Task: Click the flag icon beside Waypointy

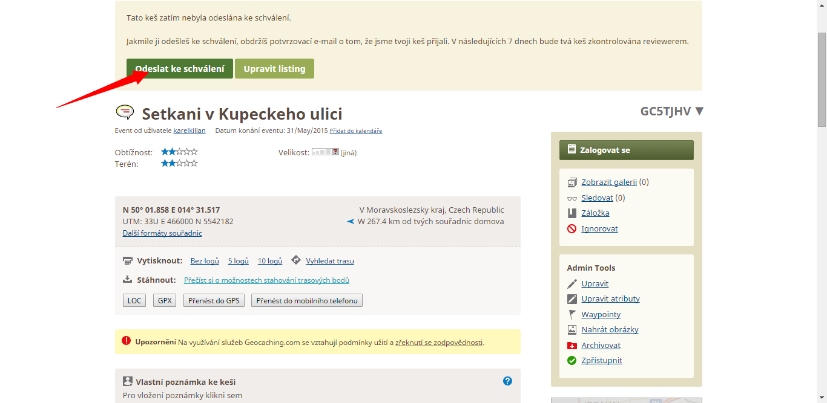Action: coord(572,315)
